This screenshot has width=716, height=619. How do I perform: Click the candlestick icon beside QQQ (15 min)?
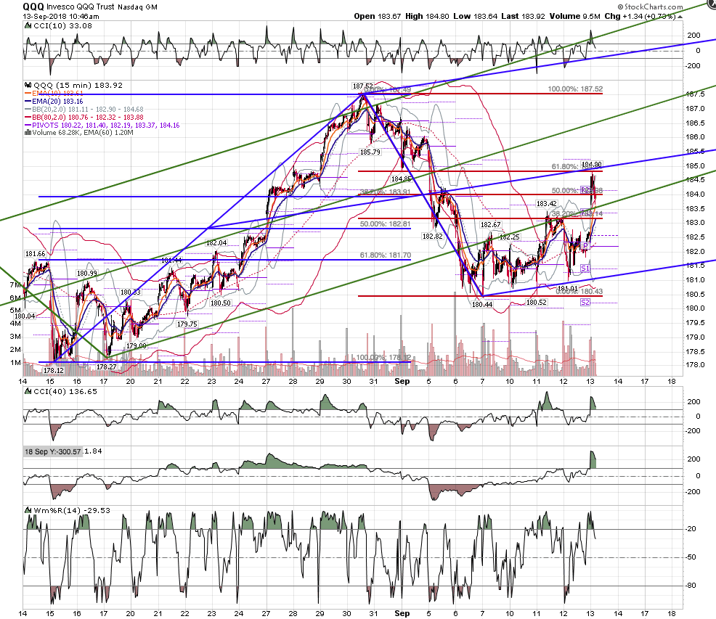(28, 86)
